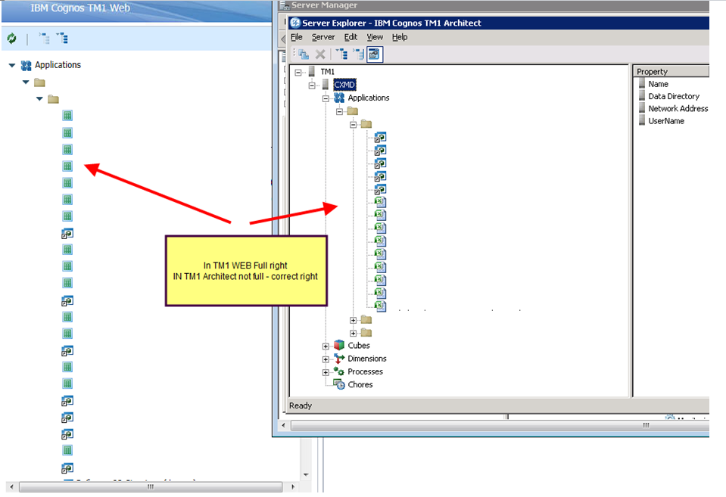
Task: Open the Help menu
Action: click(x=399, y=37)
